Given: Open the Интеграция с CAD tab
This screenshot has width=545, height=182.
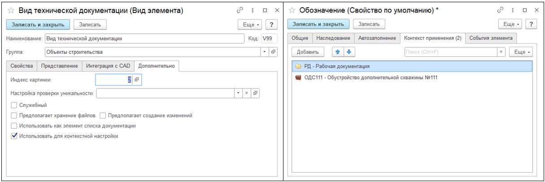Looking at the screenshot, I should tap(108, 66).
